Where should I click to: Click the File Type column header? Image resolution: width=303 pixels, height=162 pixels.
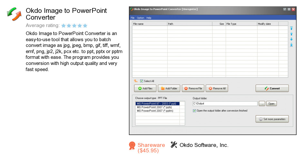click(x=241, y=24)
